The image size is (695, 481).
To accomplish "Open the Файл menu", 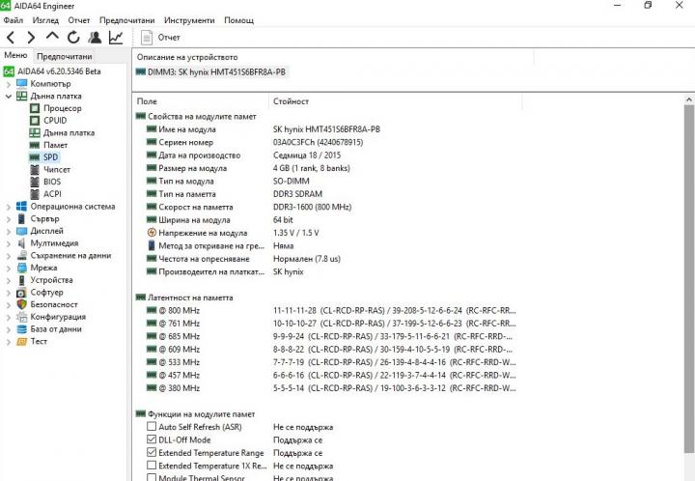I will (x=14, y=20).
